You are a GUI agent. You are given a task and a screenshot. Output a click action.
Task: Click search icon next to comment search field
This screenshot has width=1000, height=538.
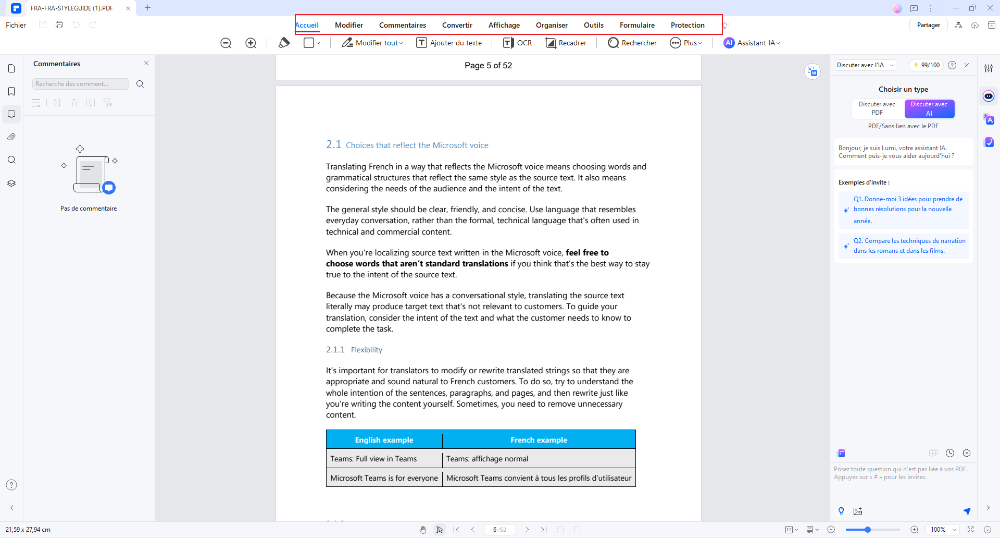pyautogui.click(x=140, y=84)
